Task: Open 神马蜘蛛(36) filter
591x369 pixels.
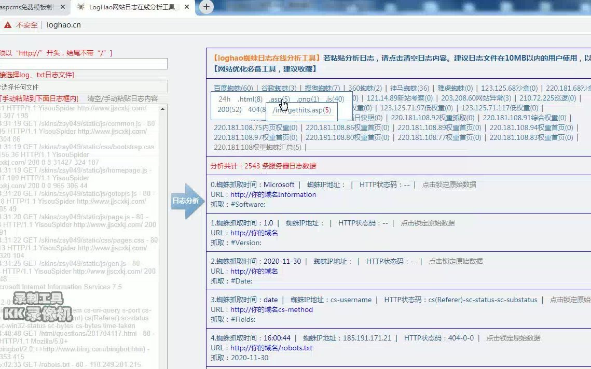Action: pos(409,88)
